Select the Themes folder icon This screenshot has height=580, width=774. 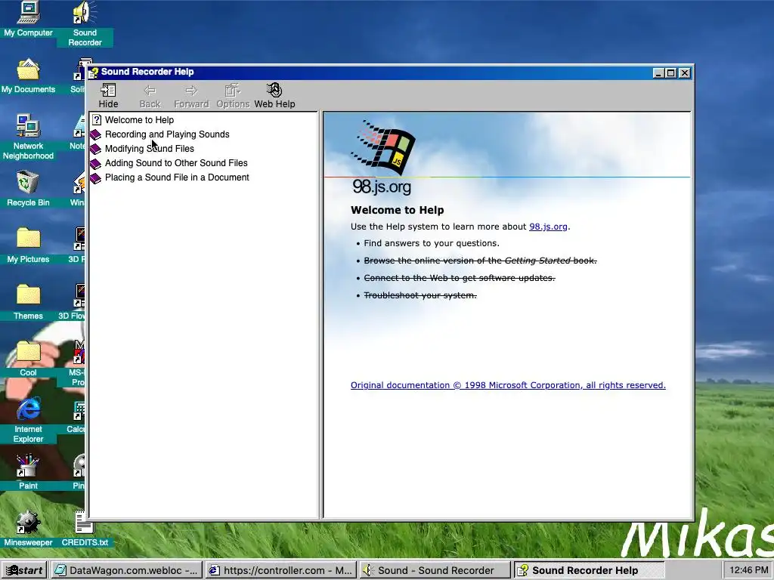pos(28,302)
